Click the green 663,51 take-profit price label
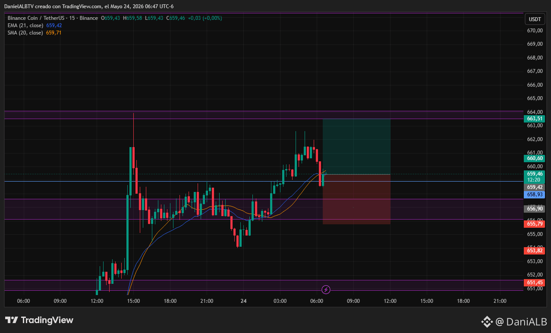 [x=534, y=119]
